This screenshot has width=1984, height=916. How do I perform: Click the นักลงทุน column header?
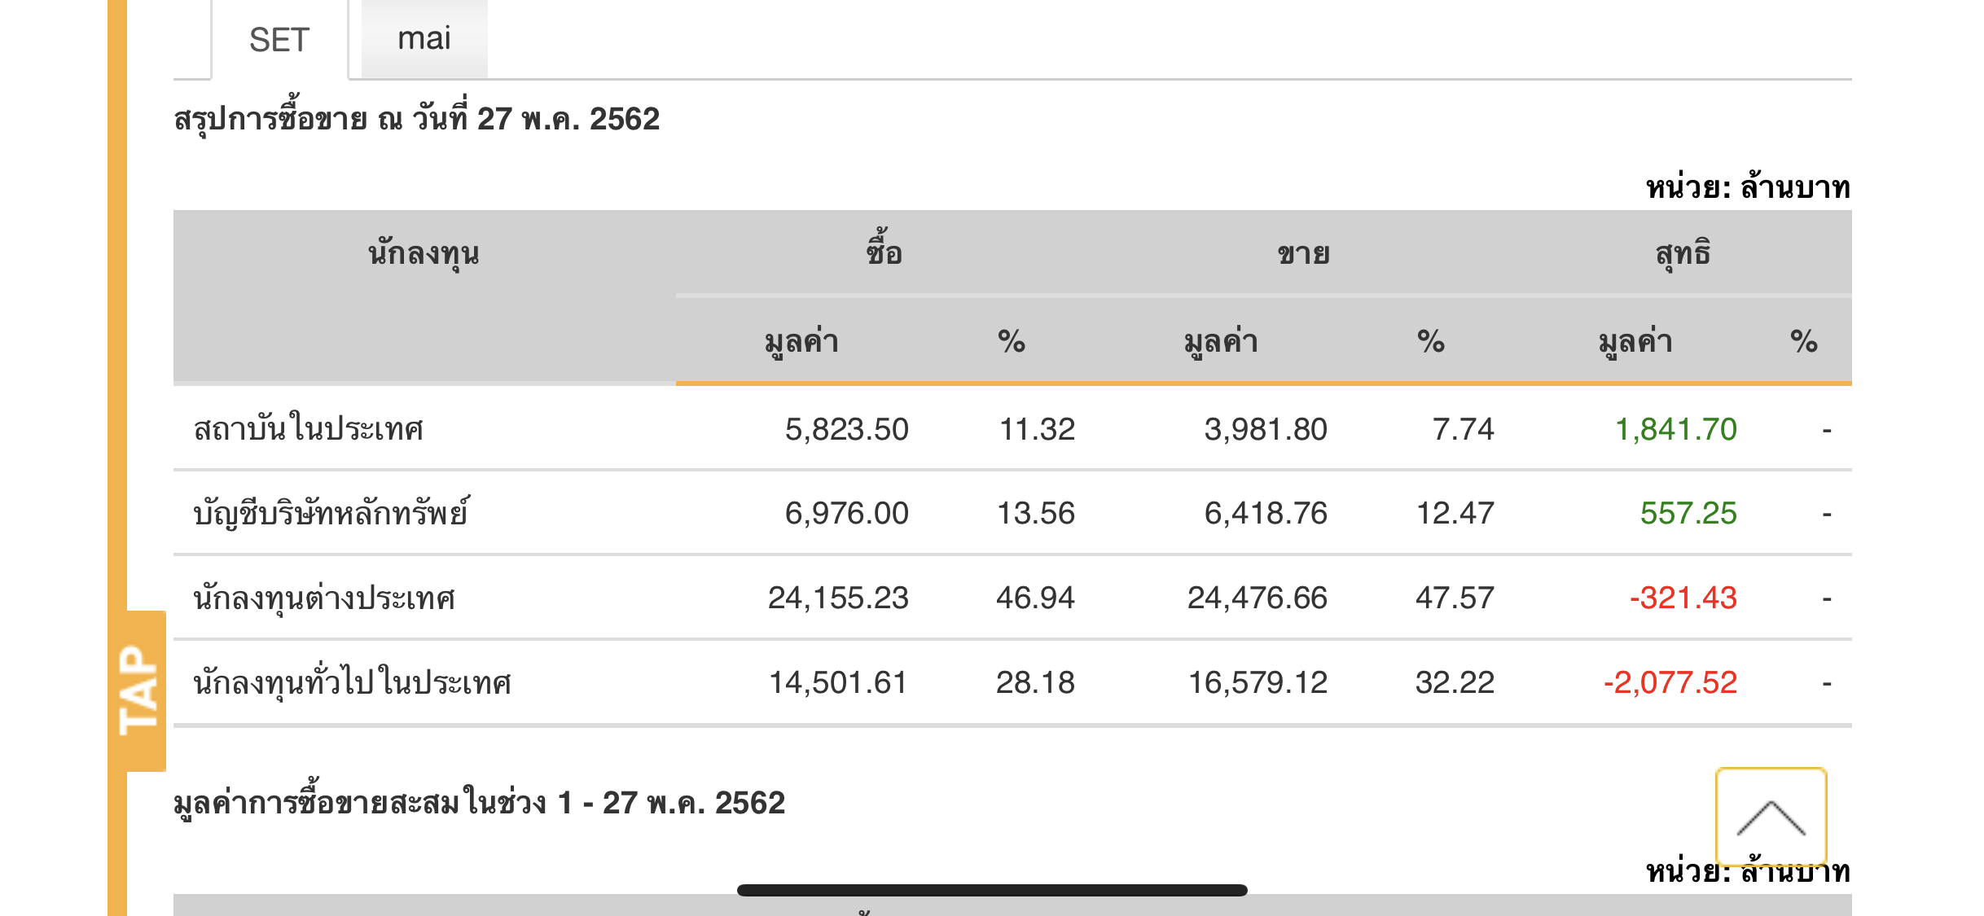pos(424,254)
